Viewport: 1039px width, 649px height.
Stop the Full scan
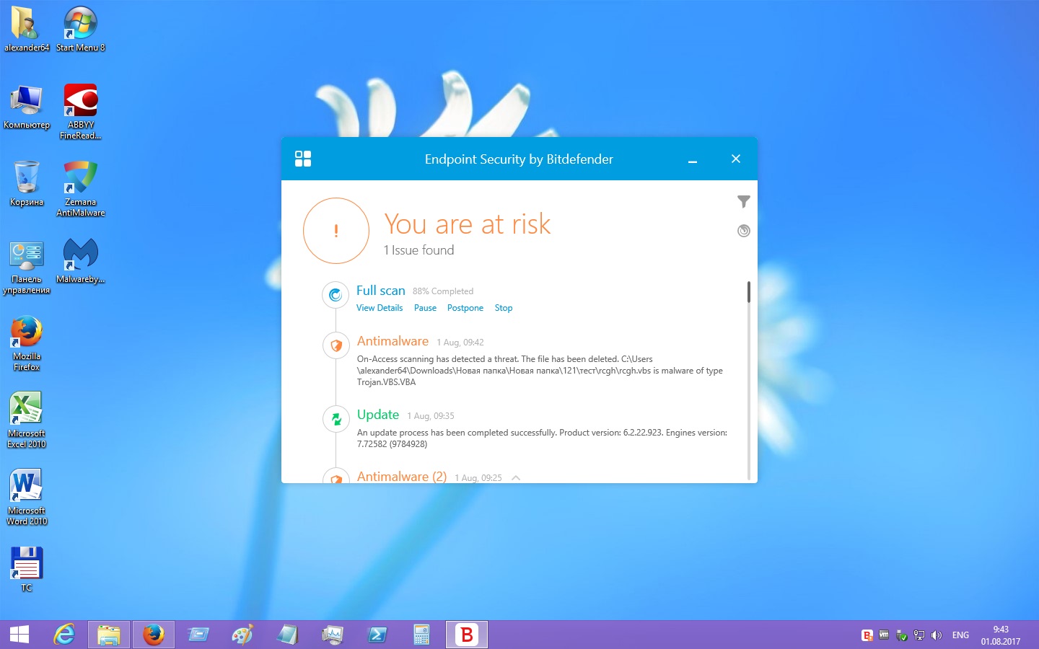504,308
